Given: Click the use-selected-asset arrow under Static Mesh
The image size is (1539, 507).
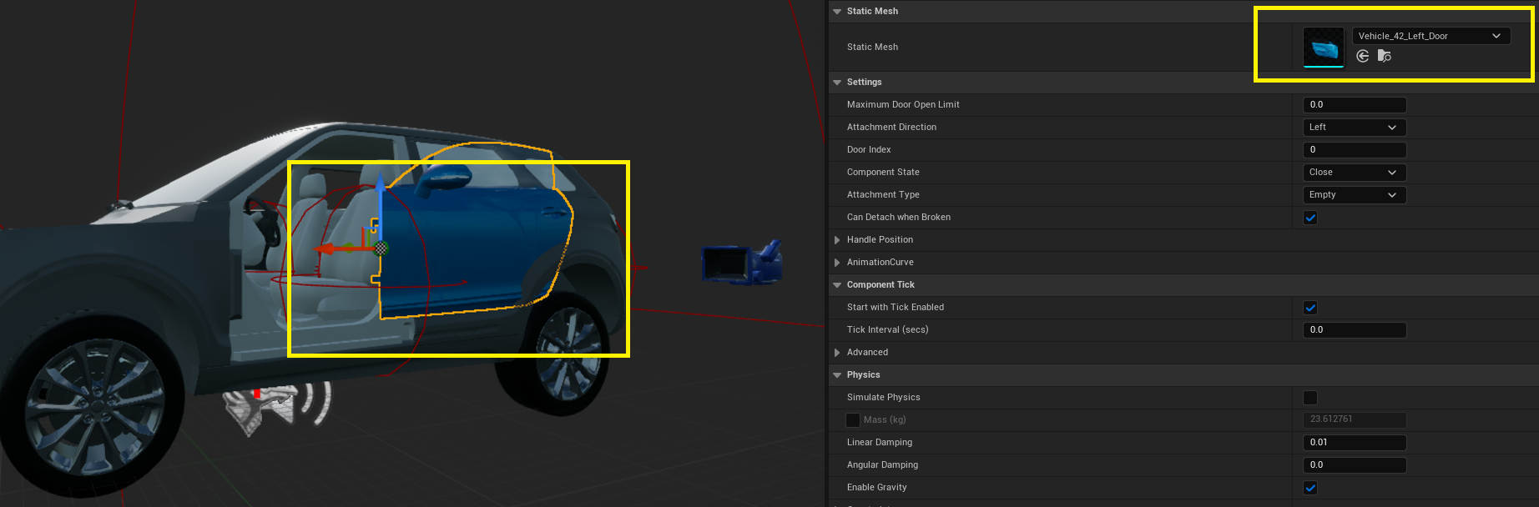Looking at the screenshot, I should pos(1363,56).
